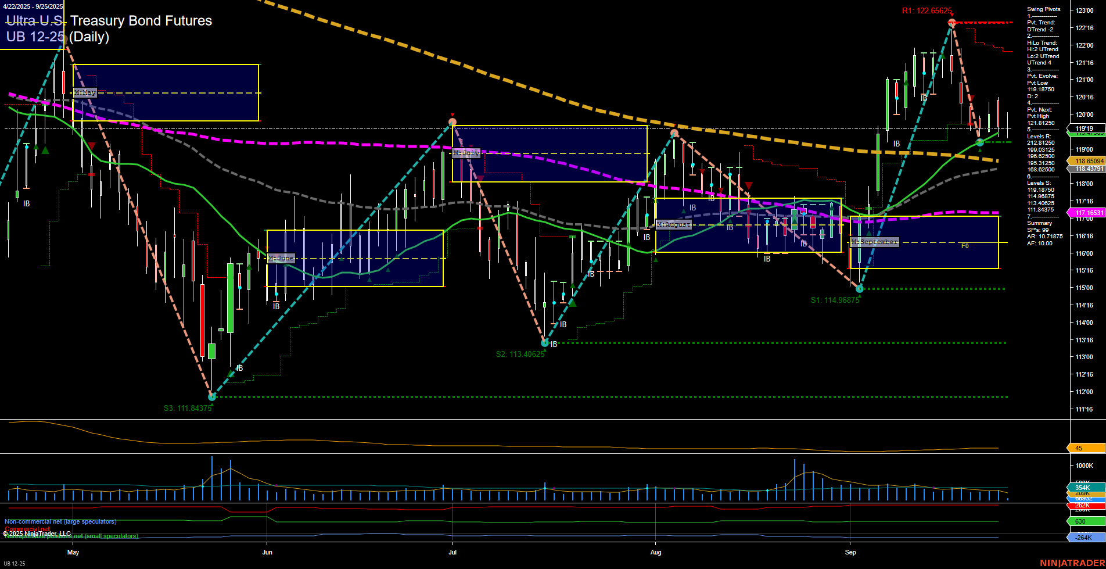Click the UB 12-25 label in status bar
The height and width of the screenshot is (569, 1106).
[15, 563]
